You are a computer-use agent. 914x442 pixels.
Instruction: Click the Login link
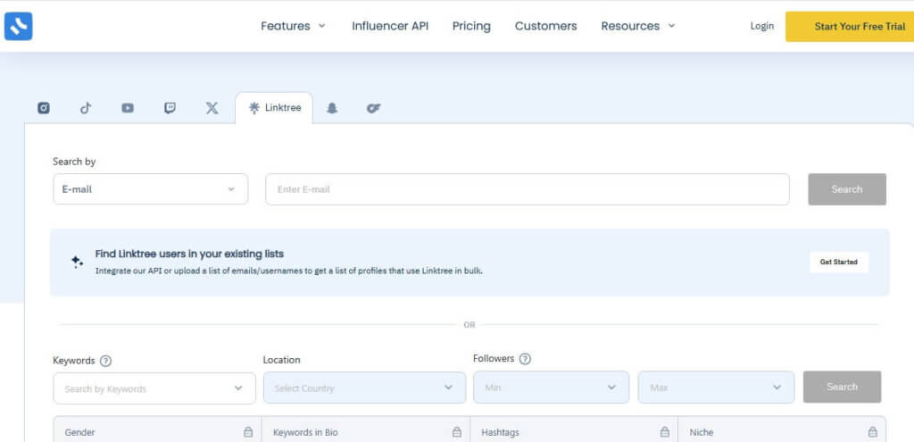point(762,26)
